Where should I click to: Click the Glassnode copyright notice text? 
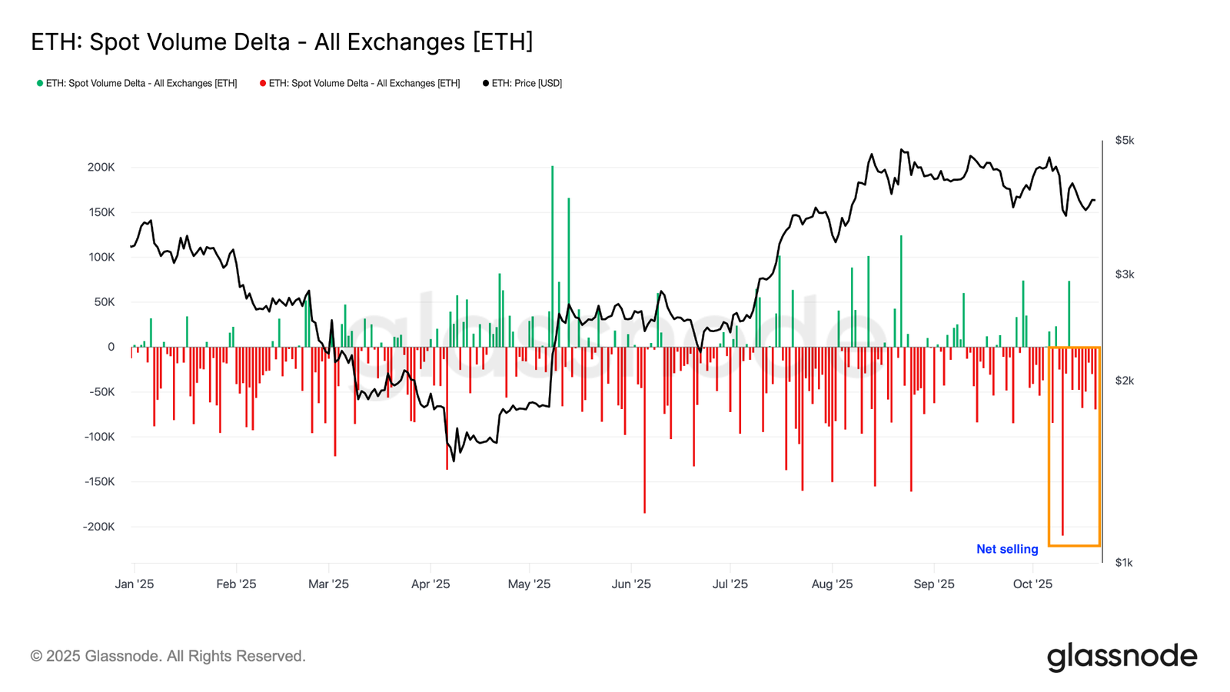click(168, 656)
